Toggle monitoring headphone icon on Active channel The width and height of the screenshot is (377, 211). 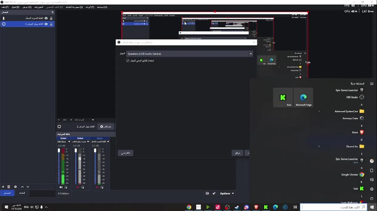102,187
